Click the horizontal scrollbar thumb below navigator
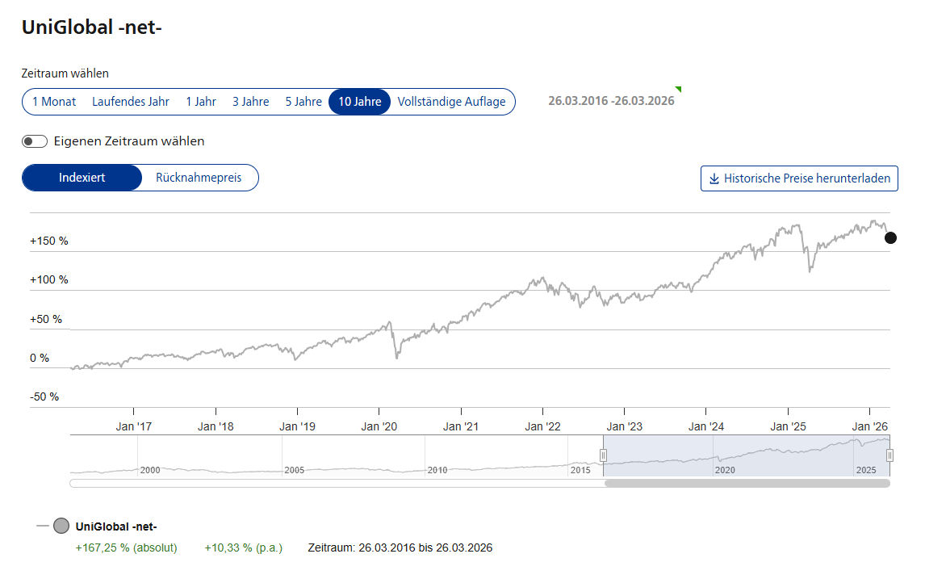The width and height of the screenshot is (925, 579). click(x=747, y=484)
